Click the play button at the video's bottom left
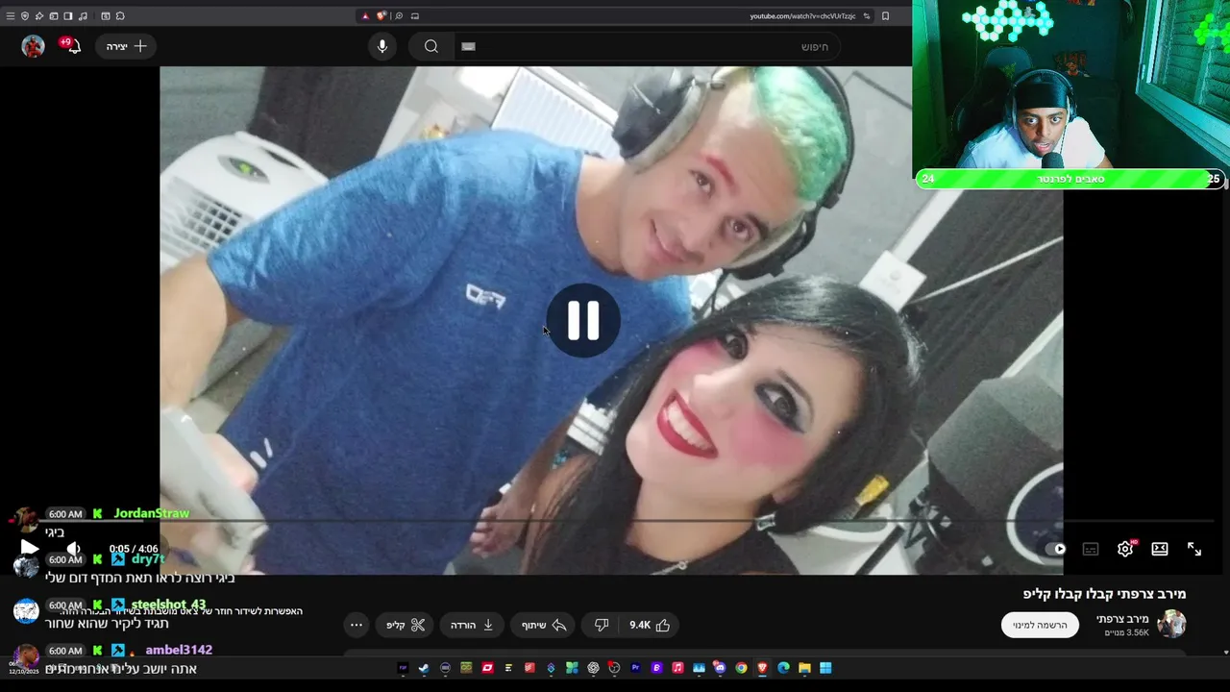The image size is (1230, 692). click(30, 548)
